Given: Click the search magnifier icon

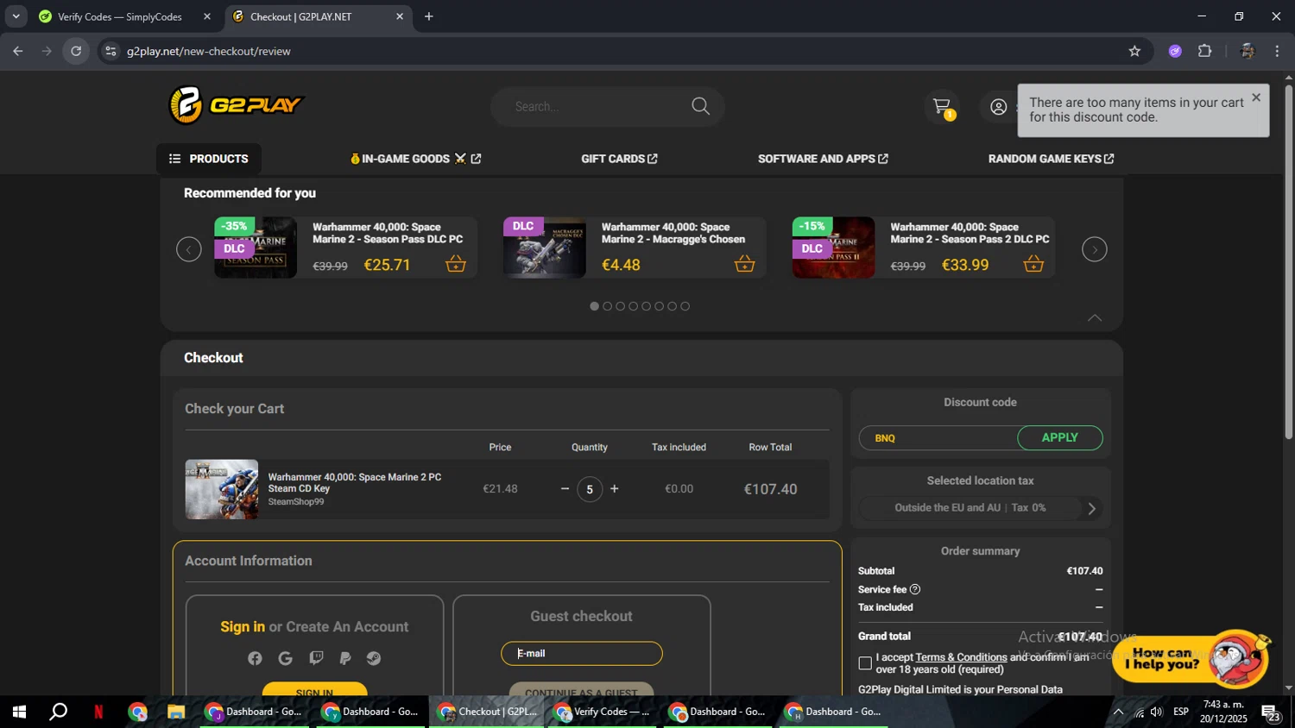Looking at the screenshot, I should pos(700,106).
